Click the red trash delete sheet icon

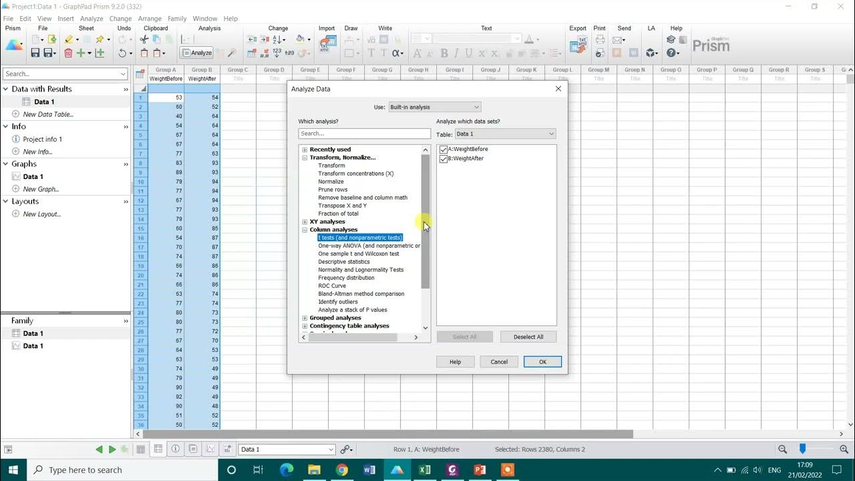coord(68,53)
